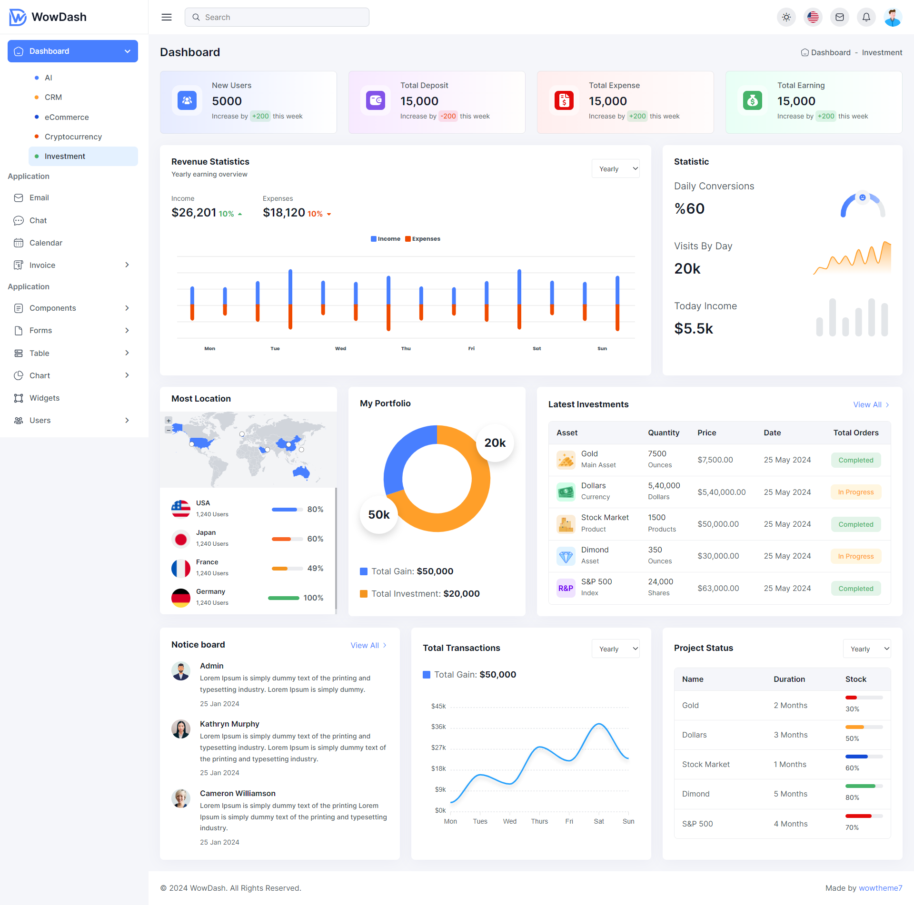The width and height of the screenshot is (914, 905).
Task: Open the Yearly dropdown in Revenue Statistics
Action: [615, 168]
